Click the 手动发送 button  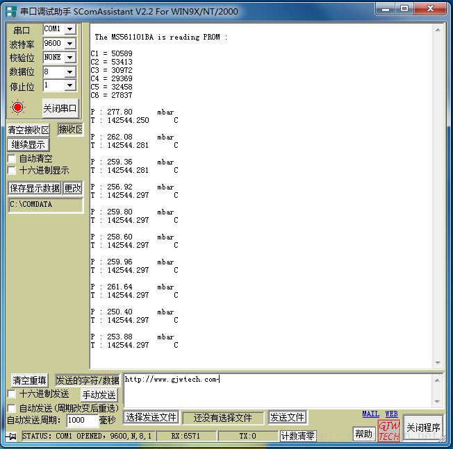tap(99, 395)
